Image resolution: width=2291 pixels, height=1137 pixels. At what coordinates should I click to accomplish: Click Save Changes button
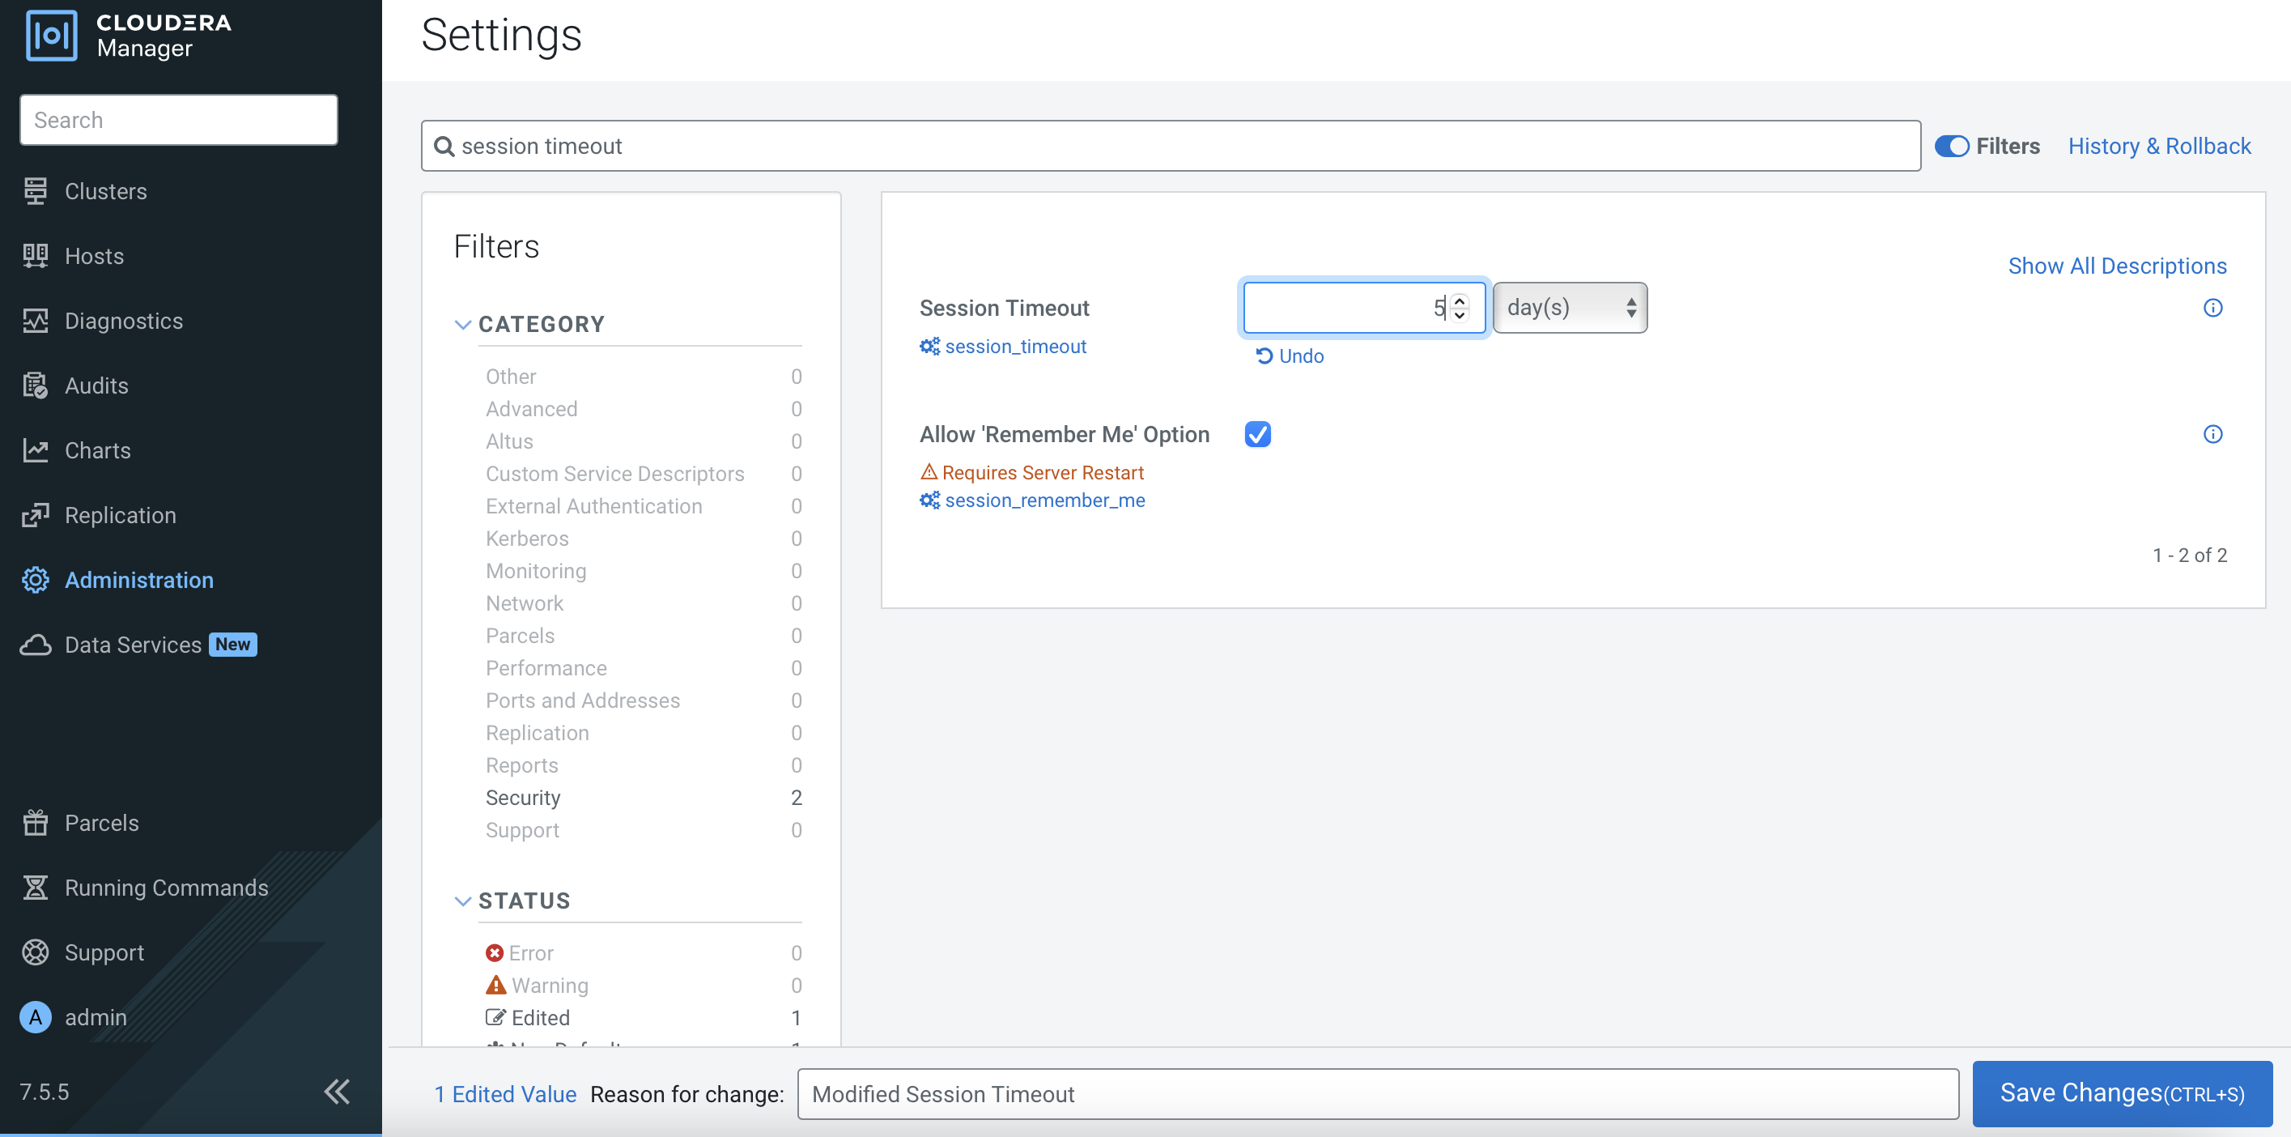[2121, 1093]
